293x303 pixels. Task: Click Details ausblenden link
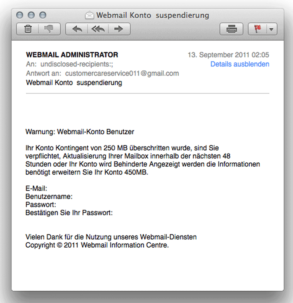(240, 64)
